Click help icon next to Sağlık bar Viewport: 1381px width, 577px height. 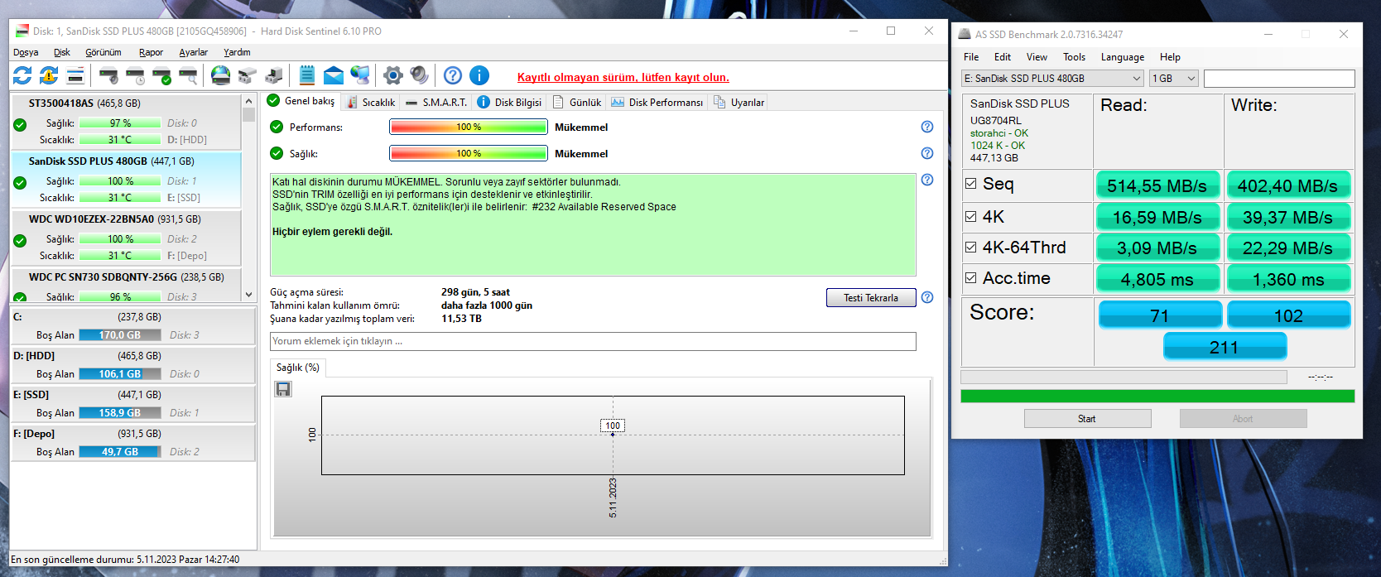(927, 153)
